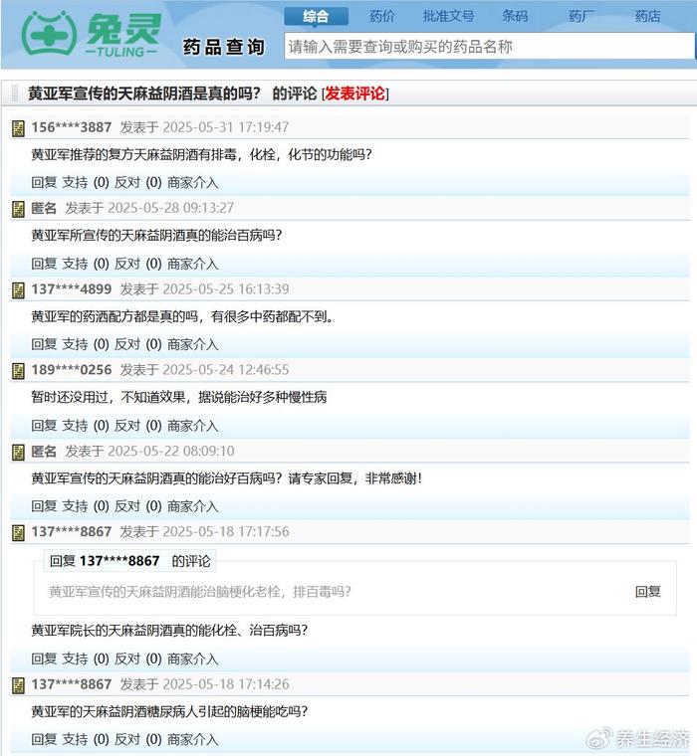Viewport: 697px width, 756px height.
Task: Support the 05-28 anonymous comment
Action: tap(75, 264)
